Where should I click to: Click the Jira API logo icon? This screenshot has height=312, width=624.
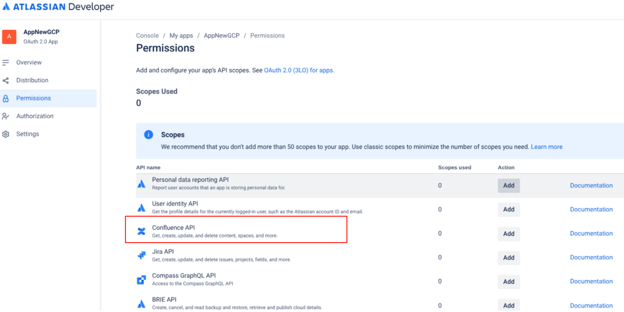click(x=141, y=255)
